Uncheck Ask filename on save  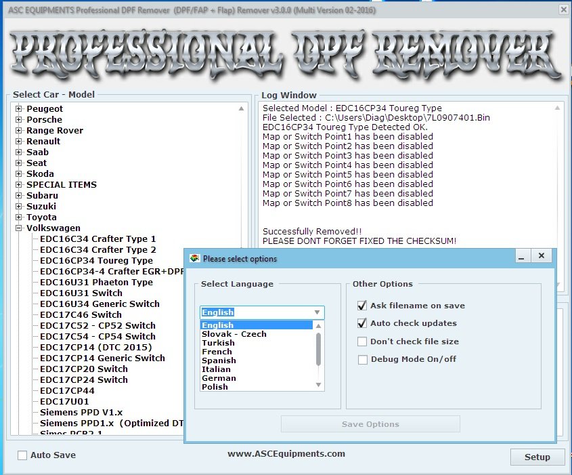click(362, 306)
